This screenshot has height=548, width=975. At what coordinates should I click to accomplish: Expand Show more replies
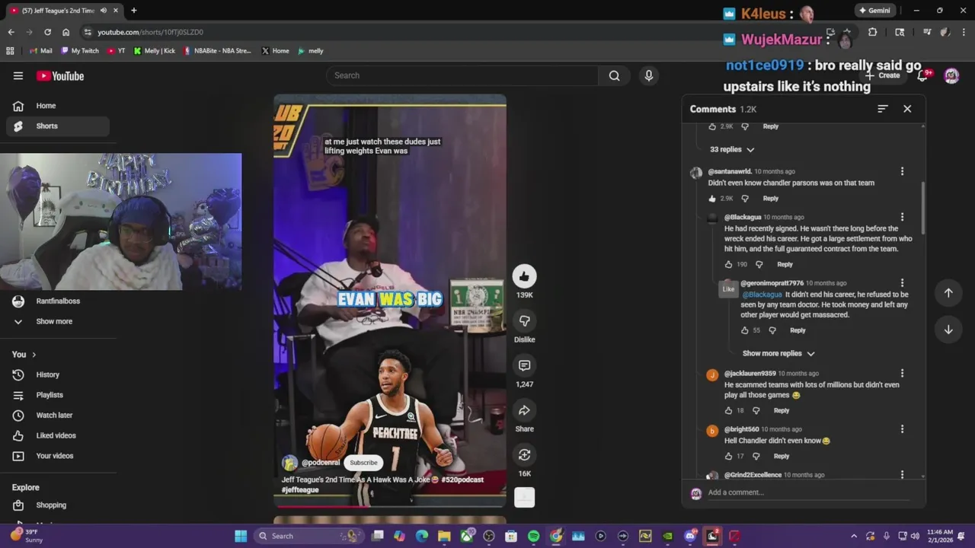point(778,353)
